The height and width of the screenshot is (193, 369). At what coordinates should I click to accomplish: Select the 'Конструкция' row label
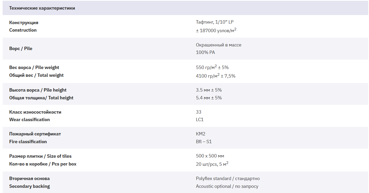point(24,23)
